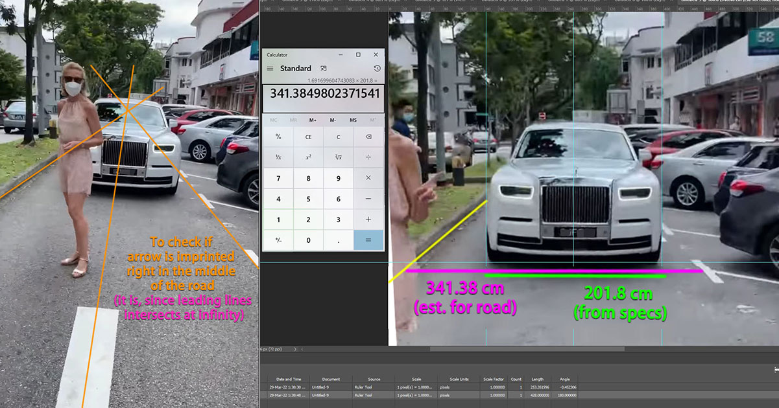Click the plus/minus negate key
Viewport: 779px width, 408px height.
pos(278,240)
